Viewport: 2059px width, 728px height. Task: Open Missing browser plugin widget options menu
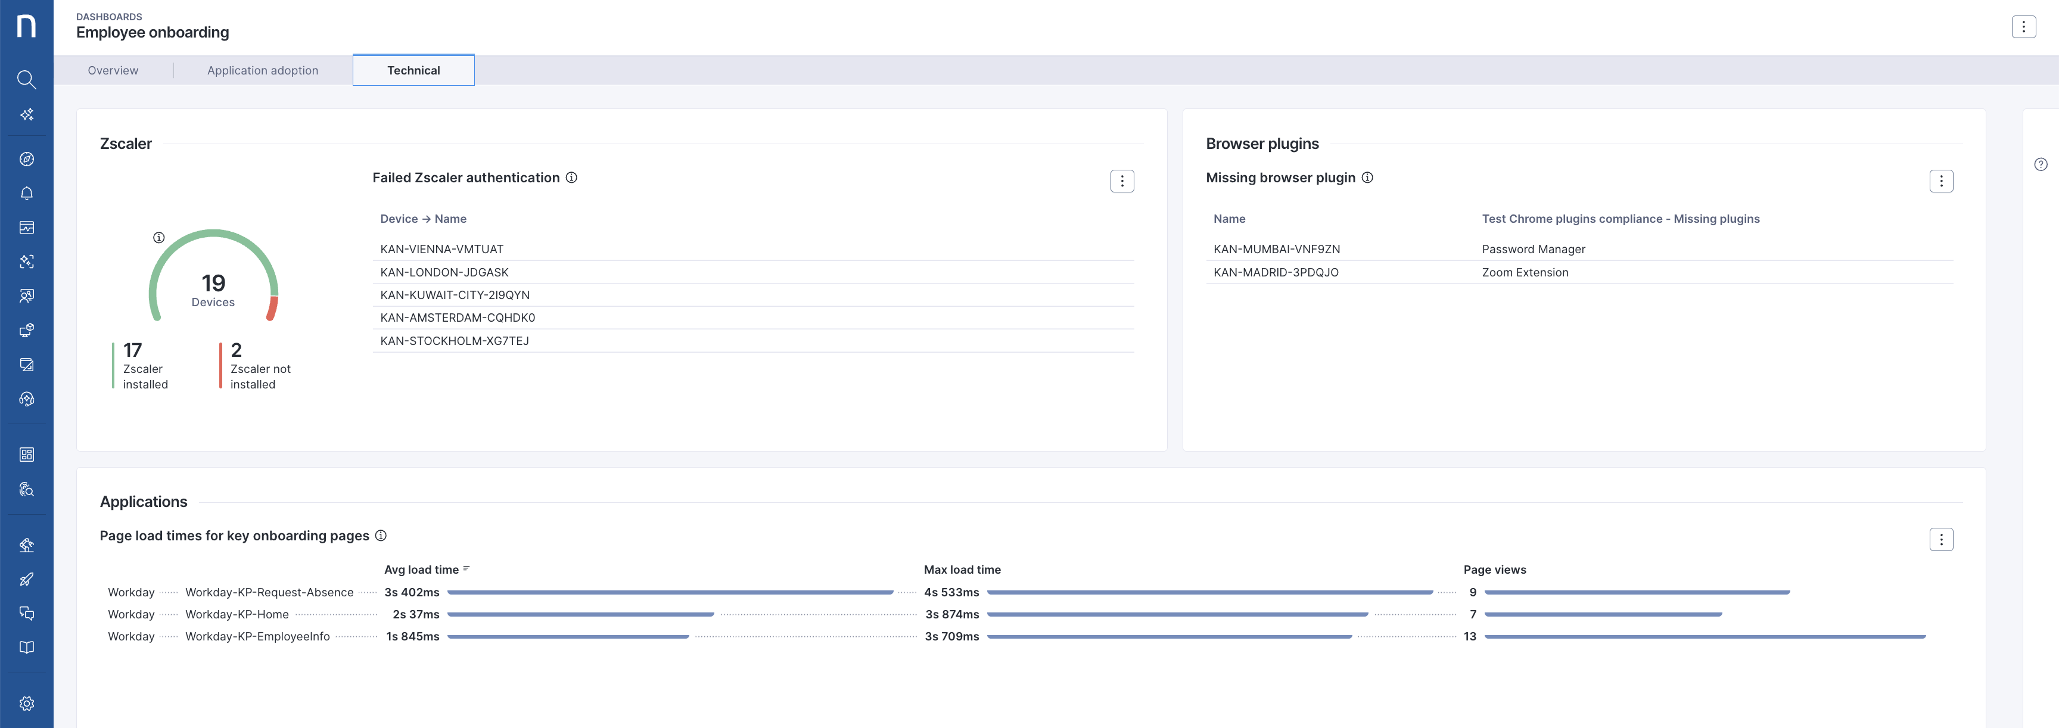[x=1940, y=181]
